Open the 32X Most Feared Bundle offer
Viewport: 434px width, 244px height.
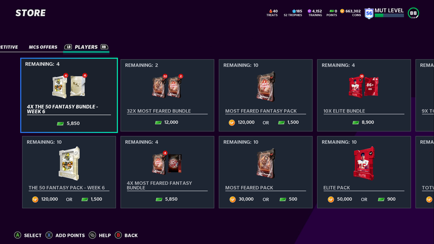pyautogui.click(x=167, y=95)
